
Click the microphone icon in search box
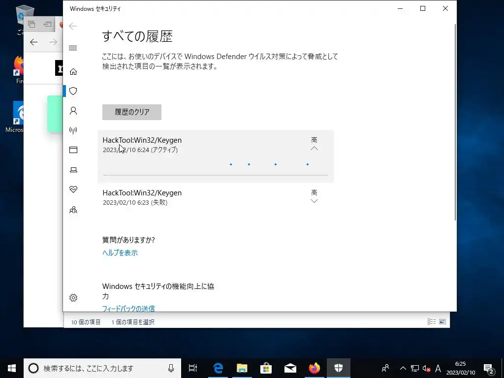(x=171, y=368)
